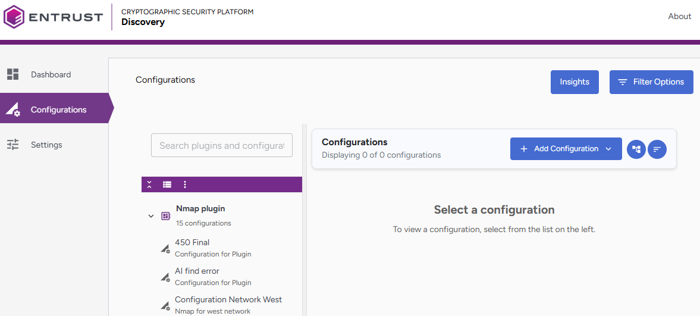Click the round tree view icon button
This screenshot has height=316, width=700.
point(636,149)
